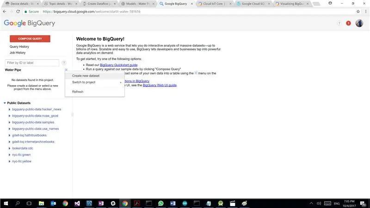This screenshot has height=208, width=370.
Task: Open the BigQuery Web UI guide link
Action: [160, 85]
